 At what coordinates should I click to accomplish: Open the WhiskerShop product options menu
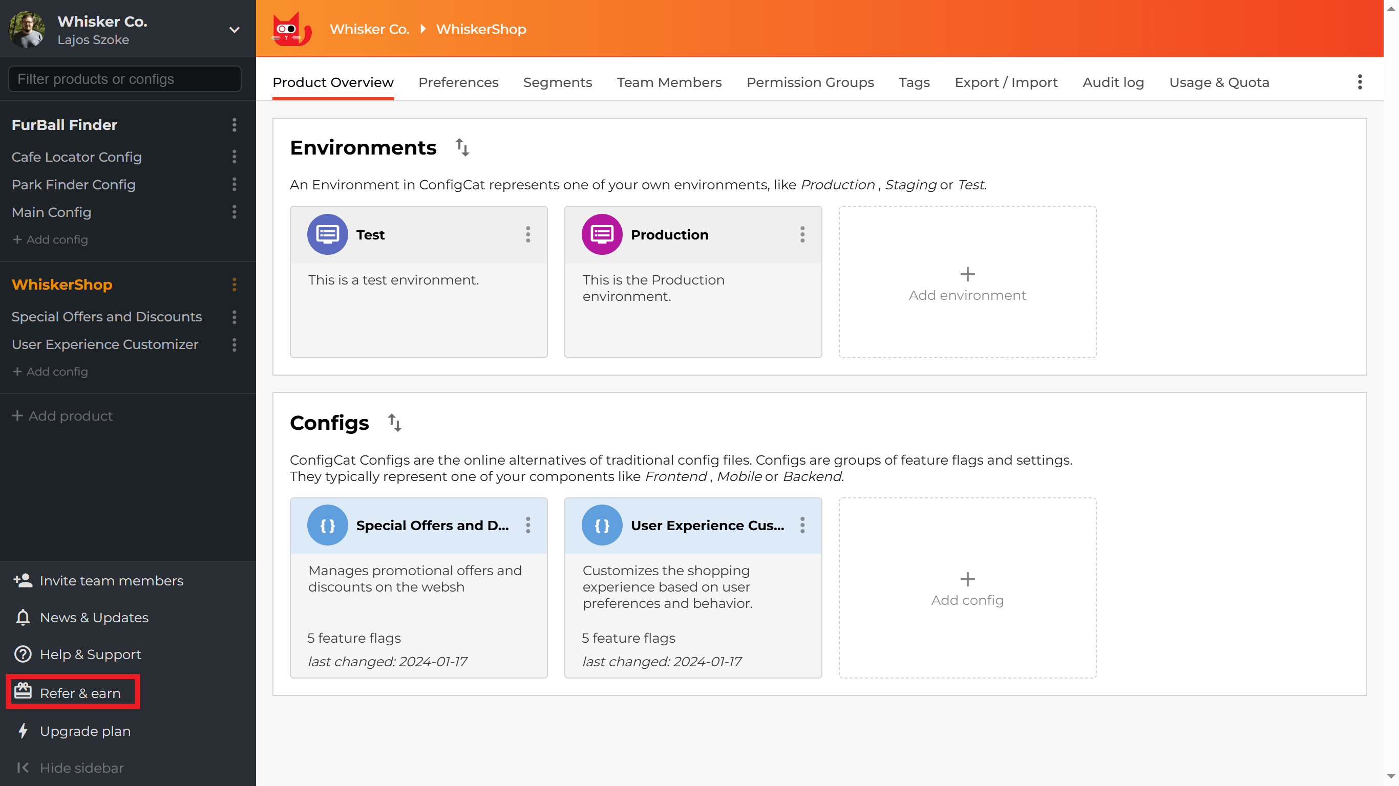point(234,285)
